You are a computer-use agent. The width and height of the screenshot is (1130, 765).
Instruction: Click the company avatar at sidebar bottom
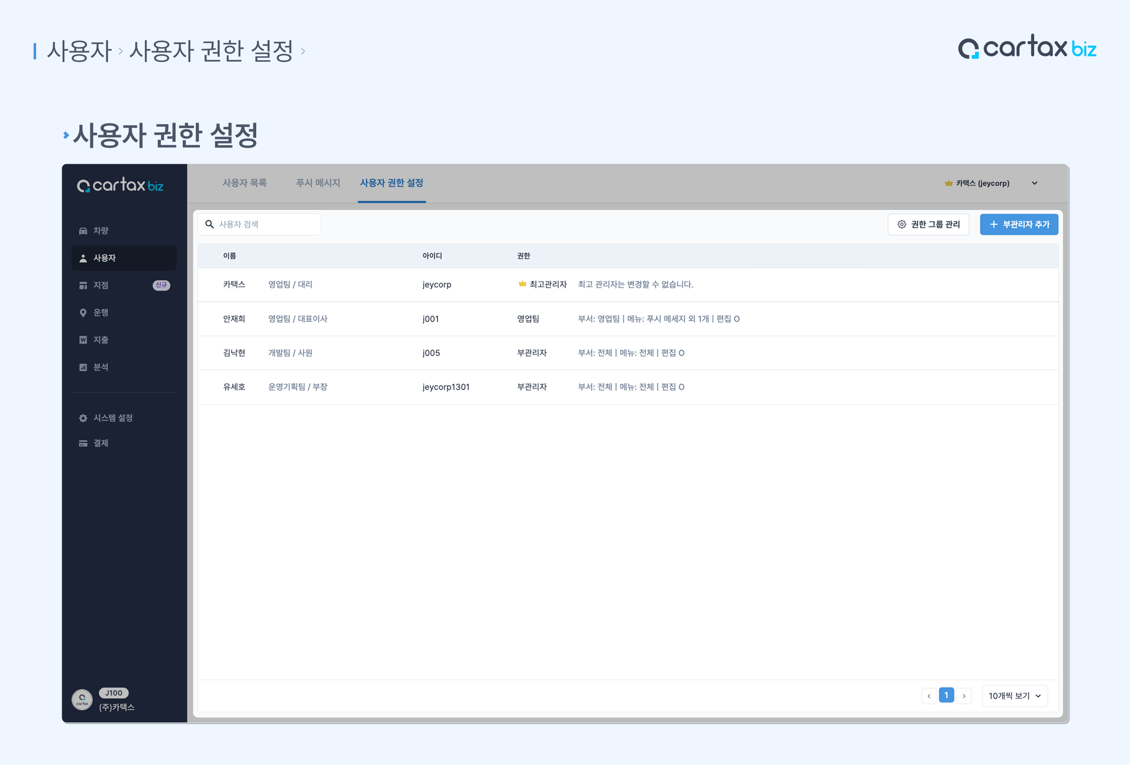click(82, 700)
